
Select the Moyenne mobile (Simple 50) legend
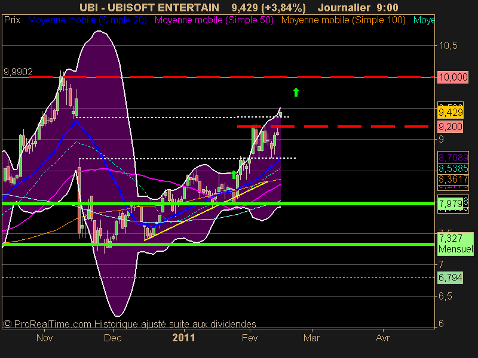click(214, 20)
